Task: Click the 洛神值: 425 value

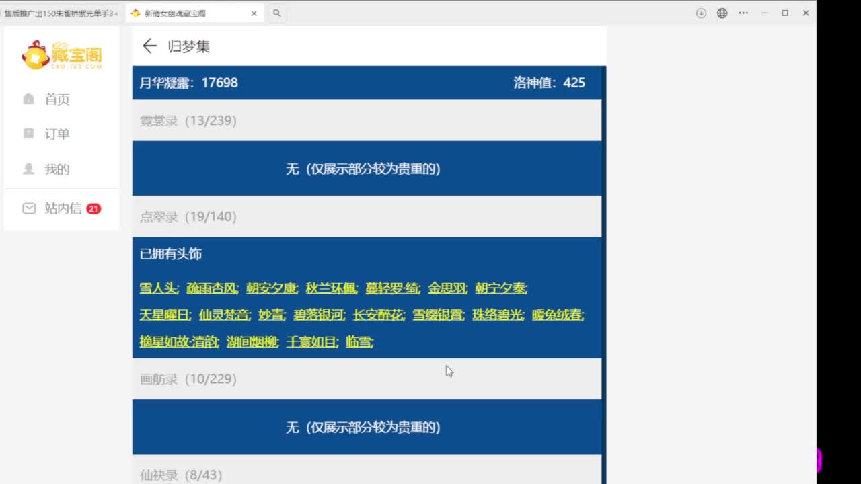Action: coord(549,83)
